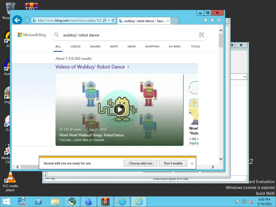Click the Bing search magnifier icon
This screenshot has height=207, width=276.
[x=57, y=35]
